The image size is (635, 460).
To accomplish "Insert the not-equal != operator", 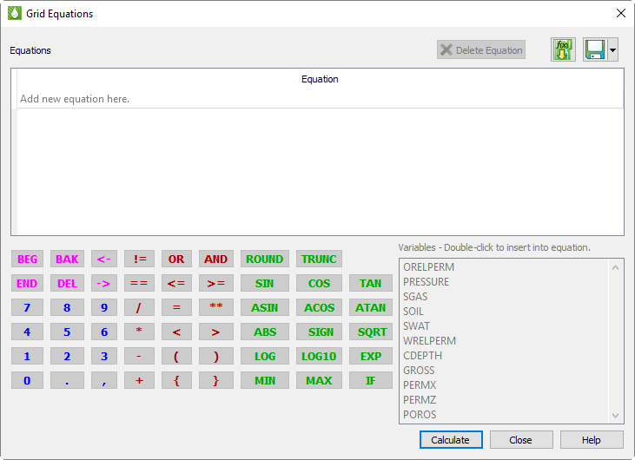I will 140,260.
